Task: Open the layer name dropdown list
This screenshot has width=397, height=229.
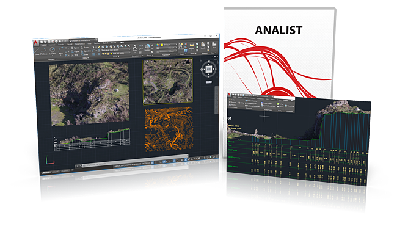Action: [x=116, y=53]
